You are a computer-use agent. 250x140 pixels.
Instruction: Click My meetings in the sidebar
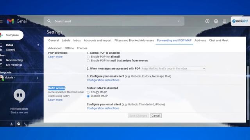coord(14,65)
